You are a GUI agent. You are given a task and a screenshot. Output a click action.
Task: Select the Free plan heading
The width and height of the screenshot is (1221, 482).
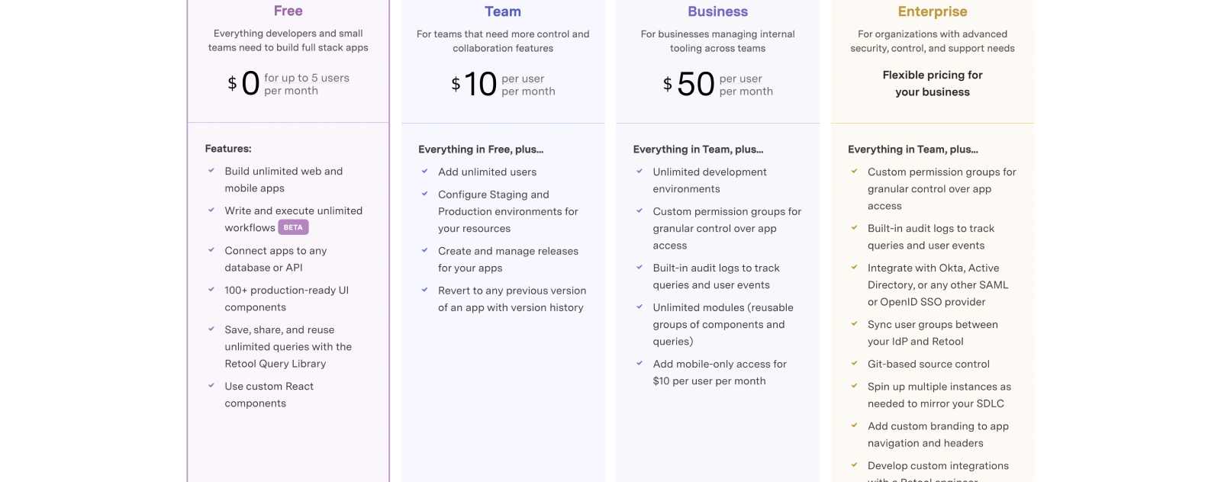[x=288, y=11]
